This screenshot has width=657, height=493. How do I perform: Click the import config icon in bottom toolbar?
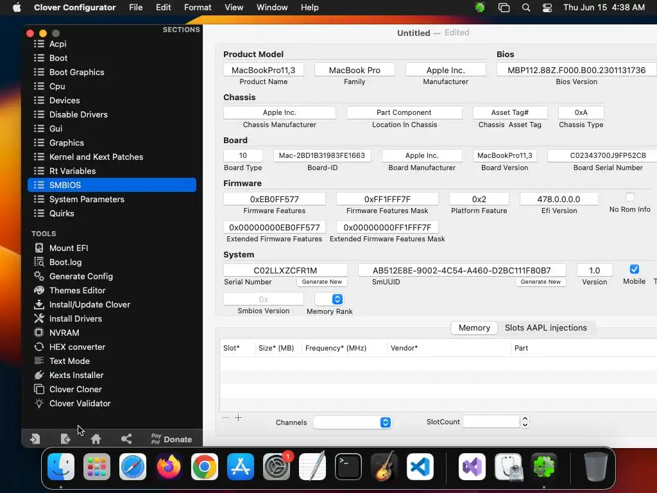click(35, 439)
